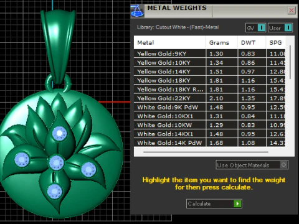Toggle the User library switch
Image resolution: width=299 pixels, height=224 pixels.
click(280, 28)
